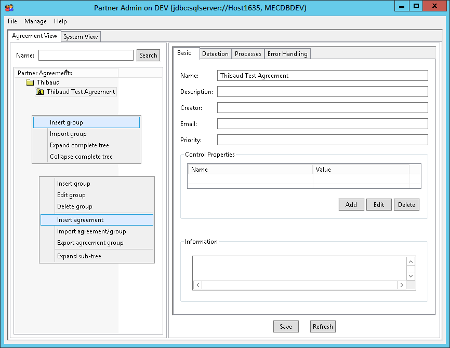
Task: Click the Refresh button
Action: pyautogui.click(x=323, y=327)
